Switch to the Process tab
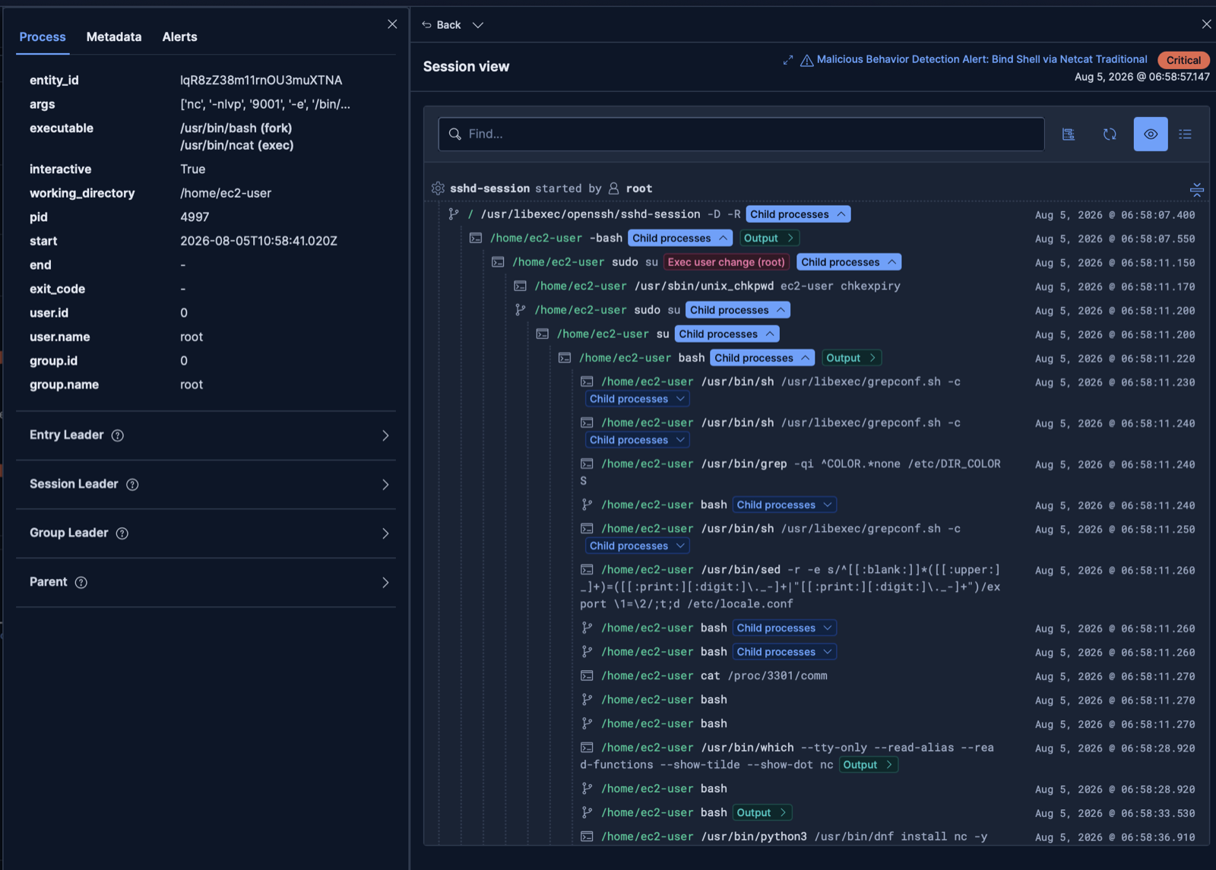Image resolution: width=1216 pixels, height=870 pixels. [x=43, y=36]
